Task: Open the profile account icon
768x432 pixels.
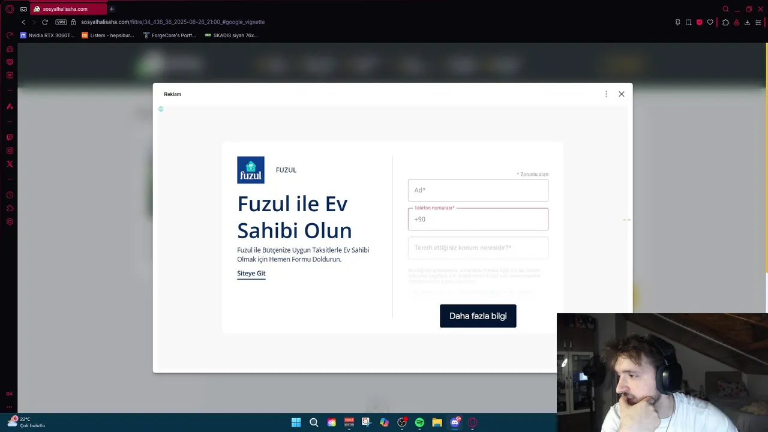Action: [736, 22]
